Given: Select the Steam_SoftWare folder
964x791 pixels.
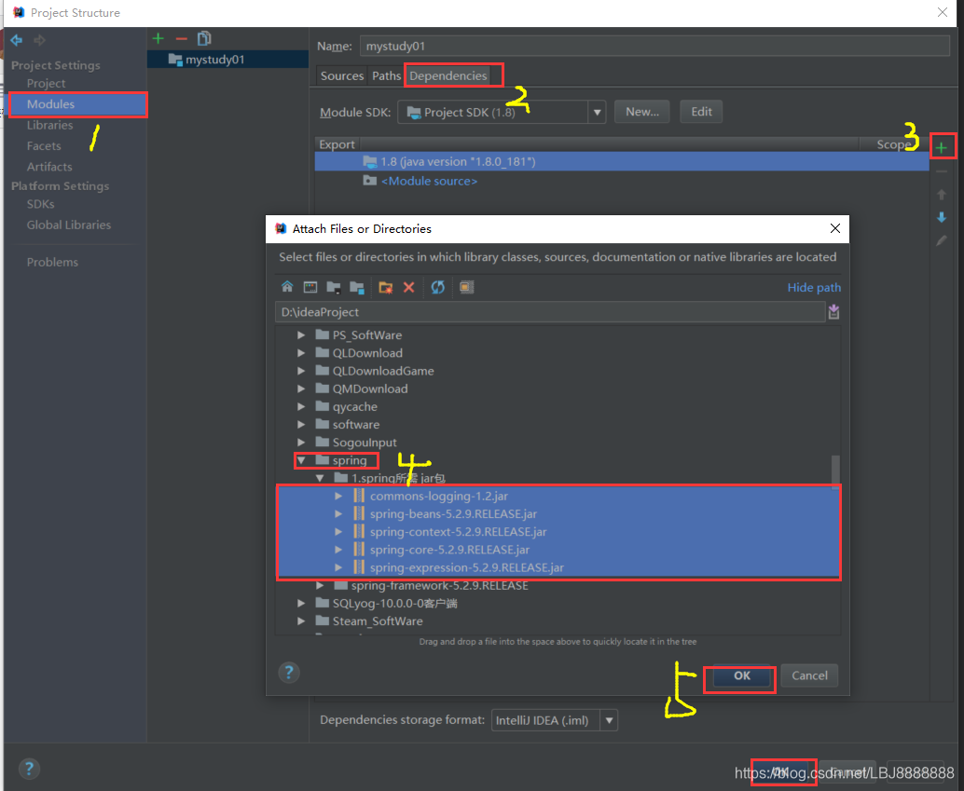Looking at the screenshot, I should tap(378, 621).
